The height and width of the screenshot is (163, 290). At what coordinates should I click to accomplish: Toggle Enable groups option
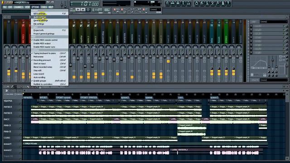[x=49, y=81]
